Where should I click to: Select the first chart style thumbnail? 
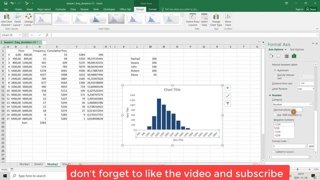[x=43, y=19]
